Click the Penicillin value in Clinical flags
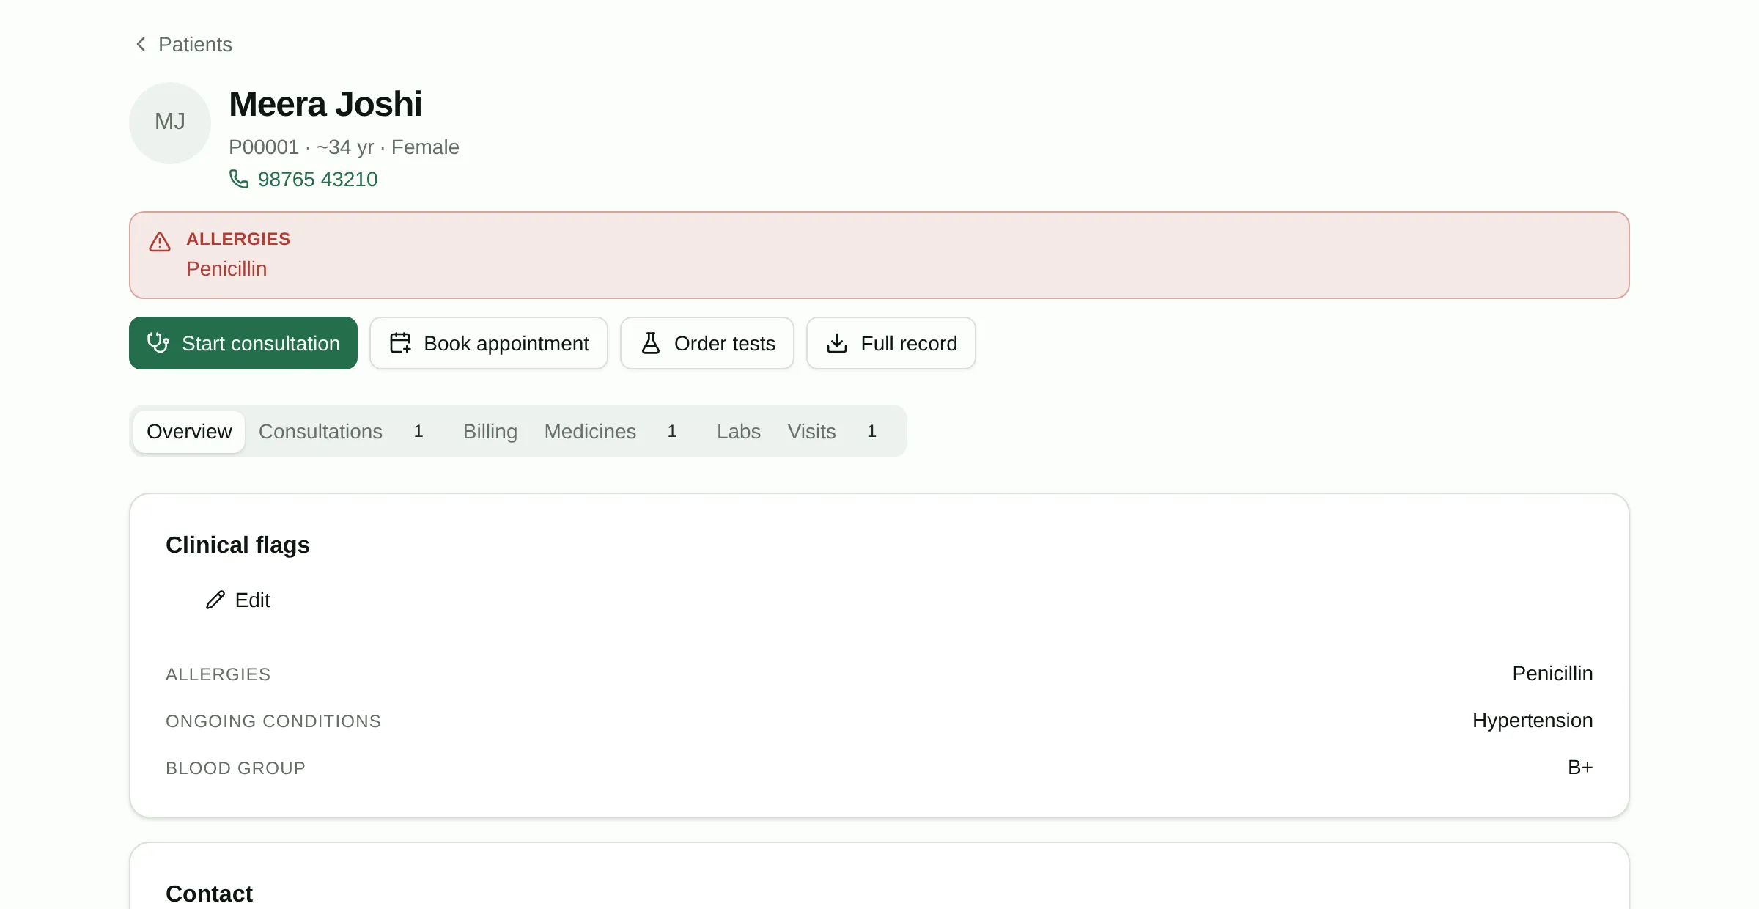 pyautogui.click(x=1552, y=674)
